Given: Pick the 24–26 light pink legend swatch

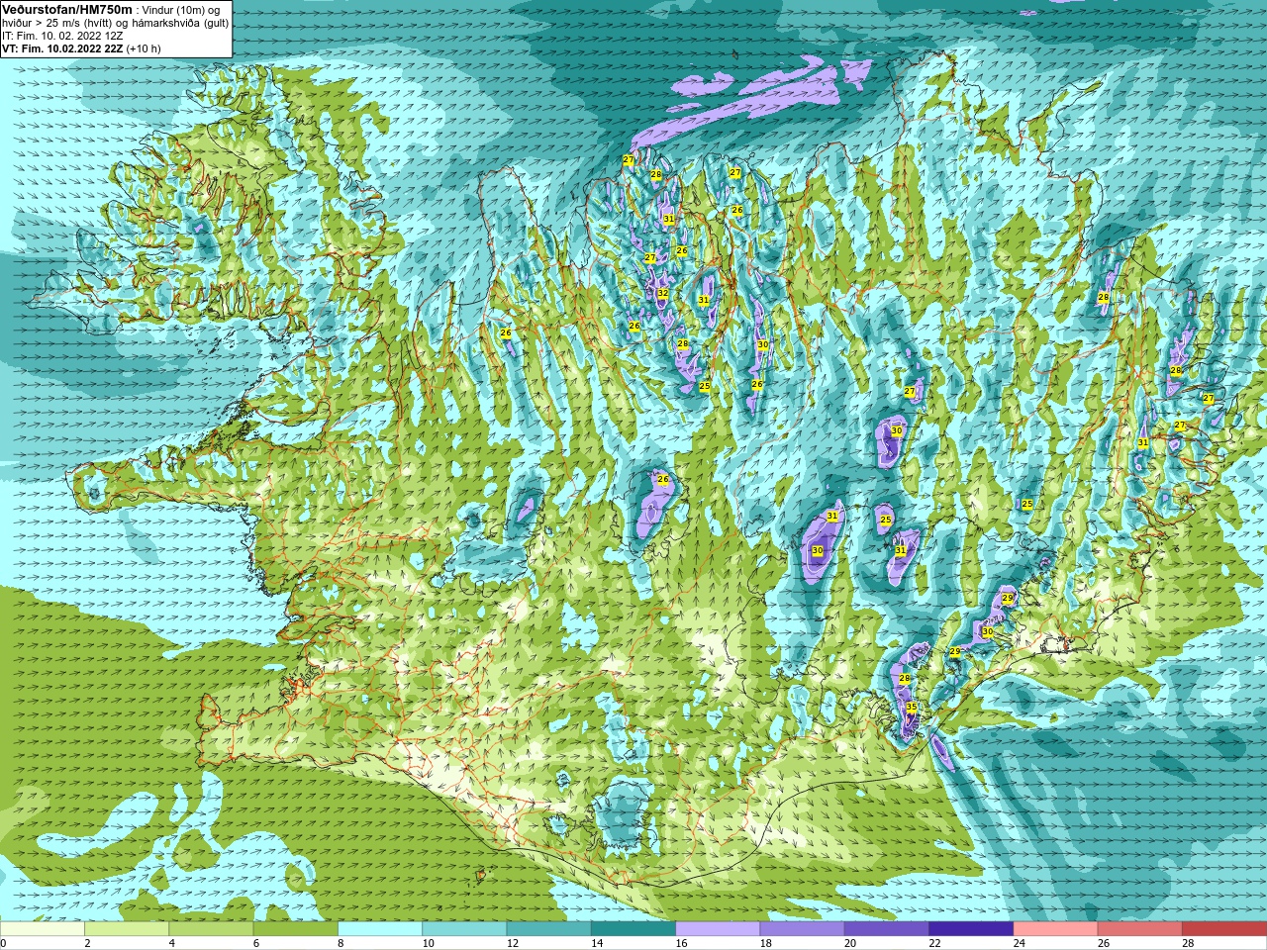Looking at the screenshot, I should click(x=1056, y=929).
